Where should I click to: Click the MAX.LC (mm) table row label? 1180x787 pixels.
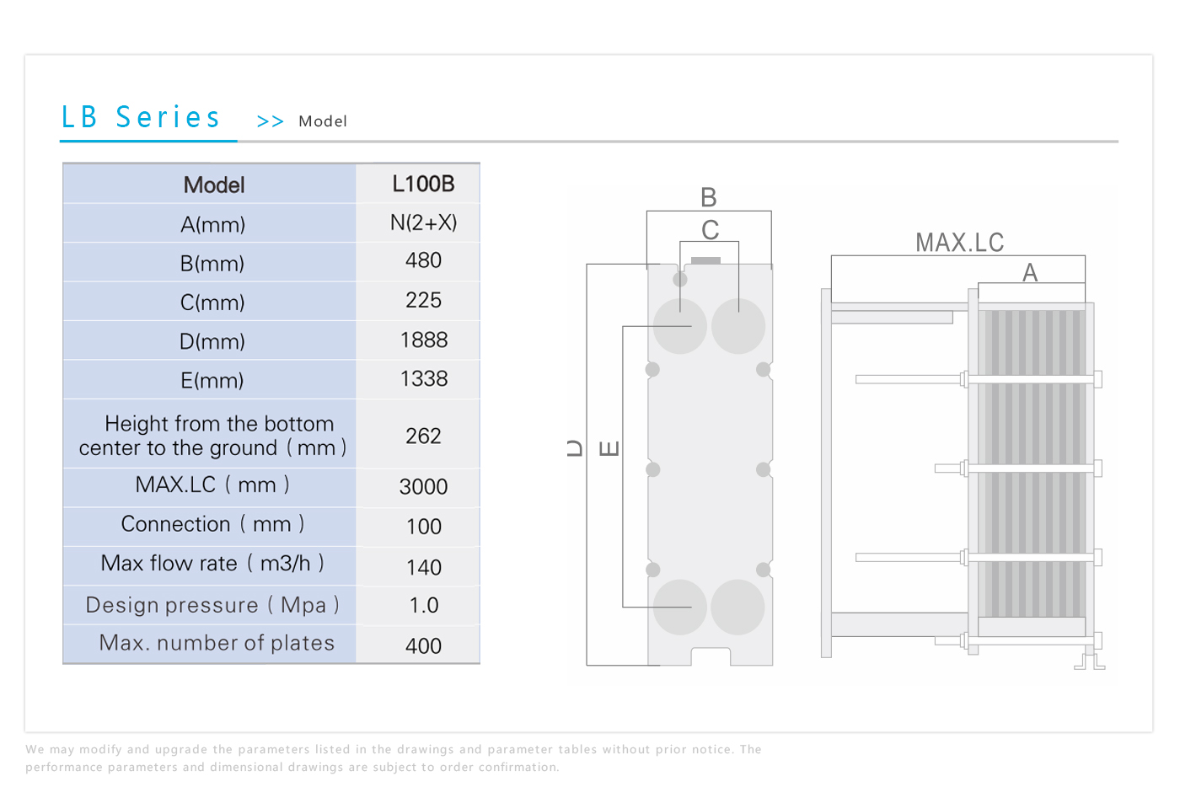coord(212,485)
